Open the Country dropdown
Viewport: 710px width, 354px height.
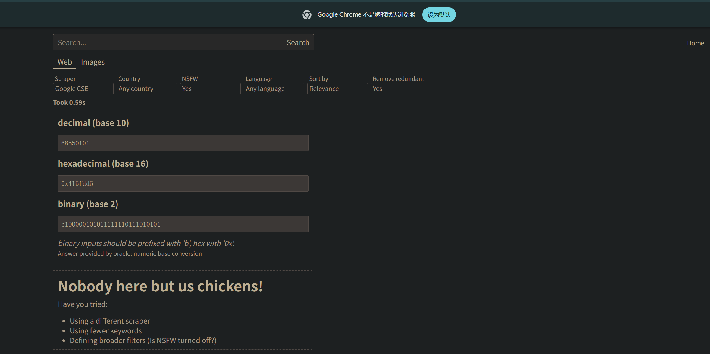[147, 89]
